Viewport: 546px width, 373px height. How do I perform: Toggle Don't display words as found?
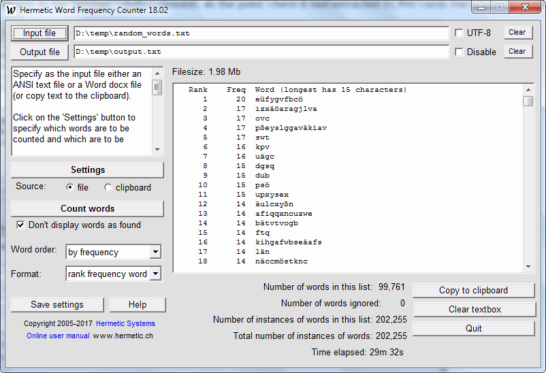(20, 225)
